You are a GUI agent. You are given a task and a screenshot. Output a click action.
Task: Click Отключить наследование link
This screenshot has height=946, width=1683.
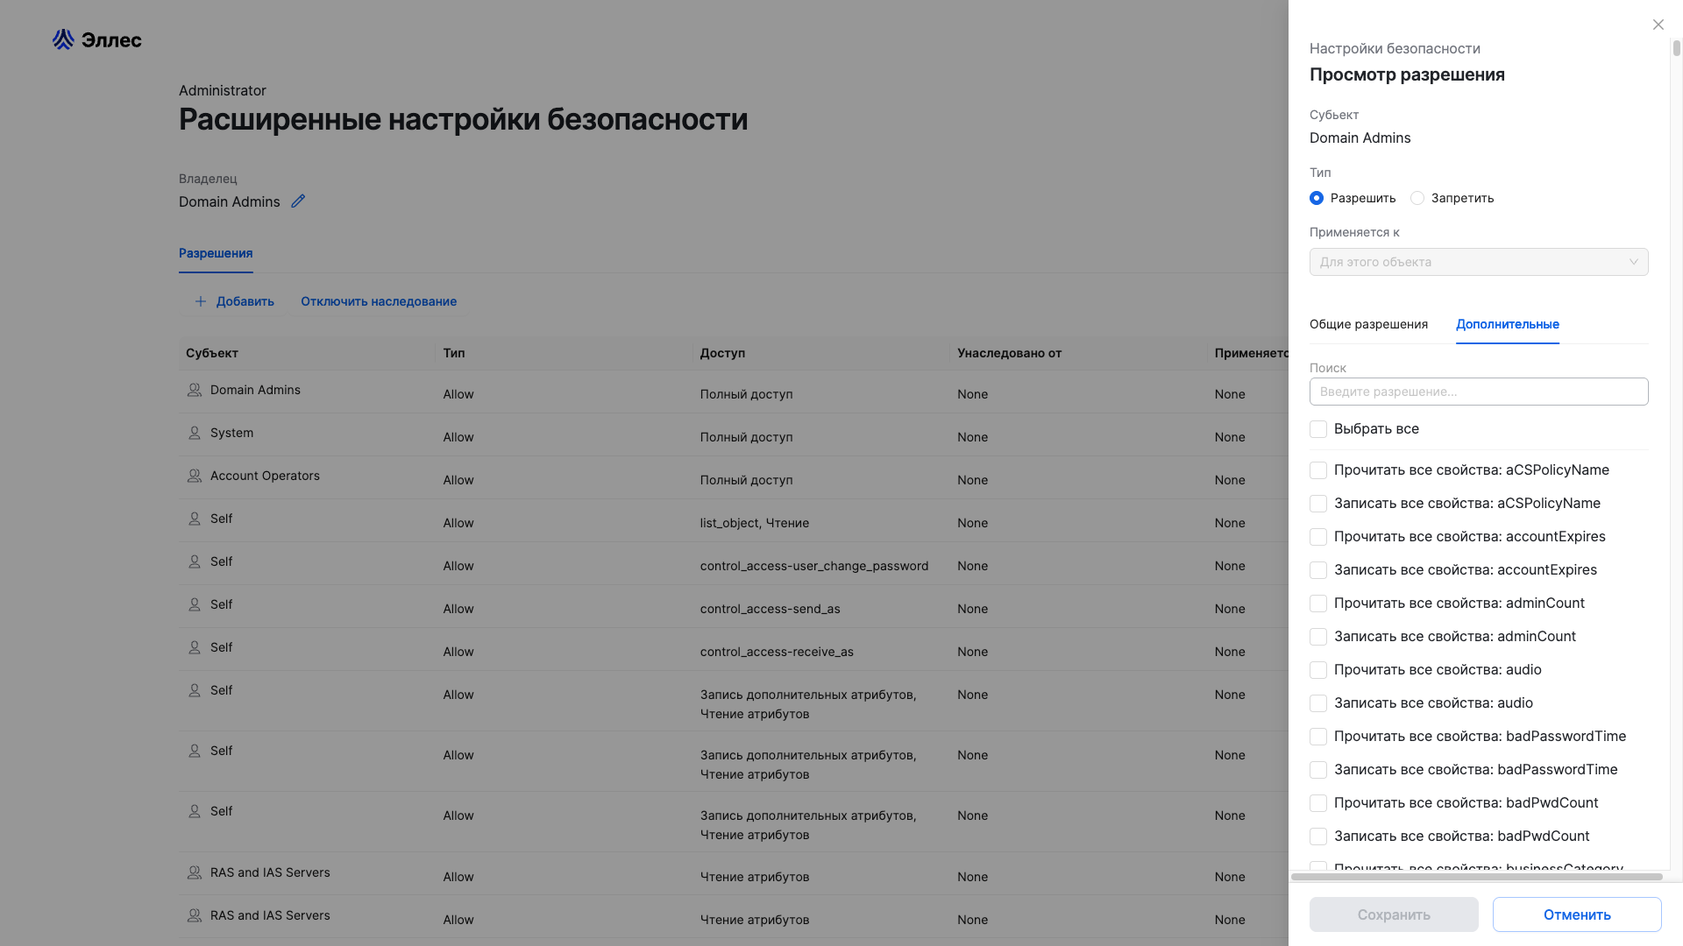(379, 301)
